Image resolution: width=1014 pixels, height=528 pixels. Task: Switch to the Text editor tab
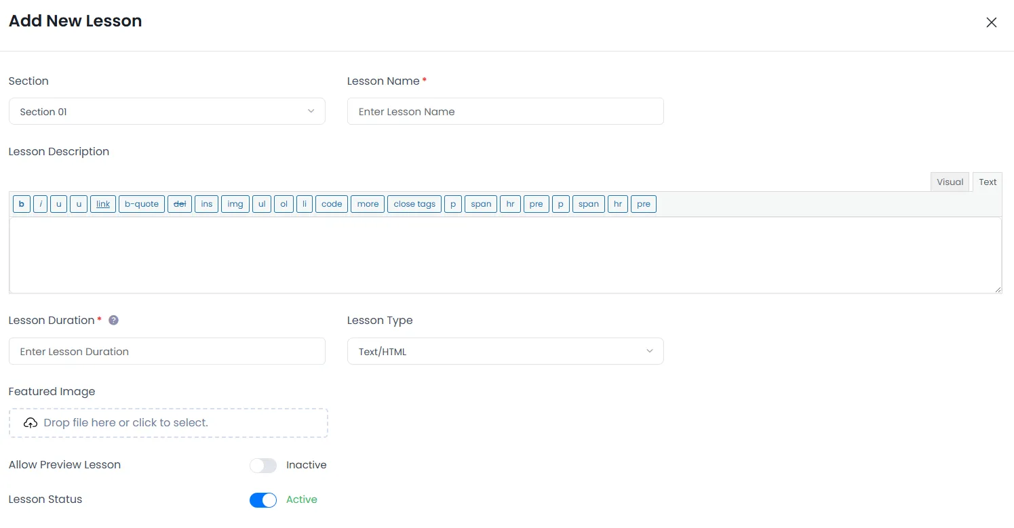pos(987,182)
